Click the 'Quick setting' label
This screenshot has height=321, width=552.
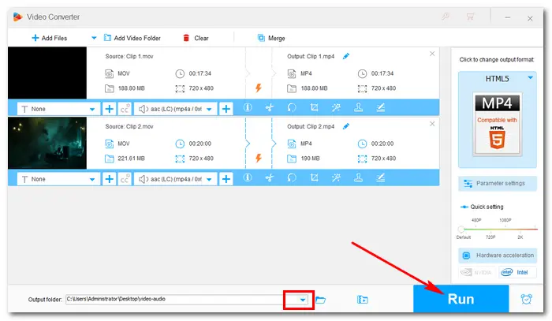[x=487, y=207]
